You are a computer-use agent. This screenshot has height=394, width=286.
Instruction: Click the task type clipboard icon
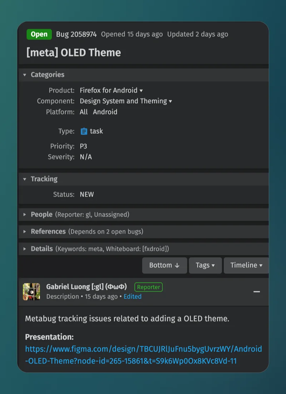click(x=84, y=131)
